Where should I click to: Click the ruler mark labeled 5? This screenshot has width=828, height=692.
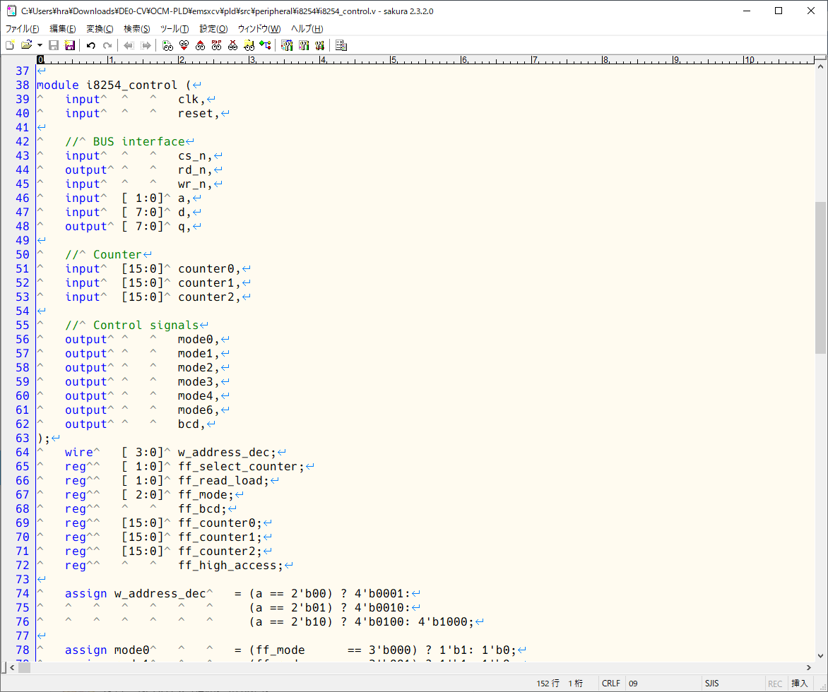click(394, 59)
